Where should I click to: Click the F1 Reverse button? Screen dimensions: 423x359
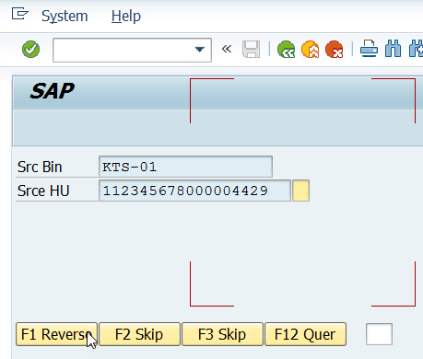[56, 334]
